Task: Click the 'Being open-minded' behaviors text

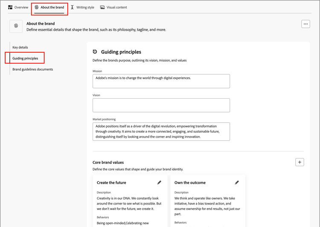Action: (122, 223)
